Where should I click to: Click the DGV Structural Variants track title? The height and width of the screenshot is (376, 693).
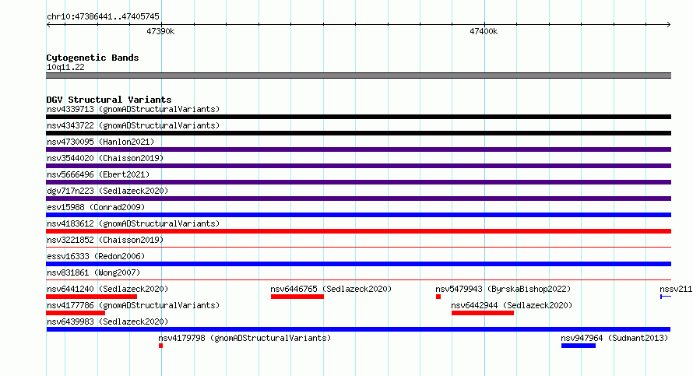click(109, 100)
